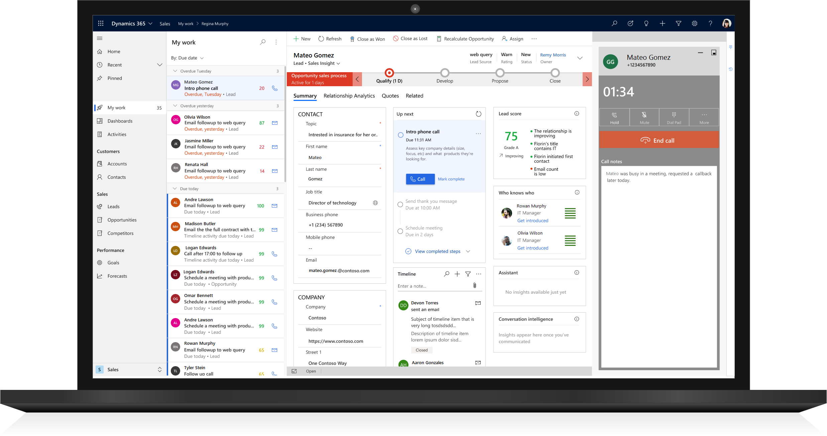The width and height of the screenshot is (827, 436).
Task: Expand the opportunity details chevron
Action: 580,58
